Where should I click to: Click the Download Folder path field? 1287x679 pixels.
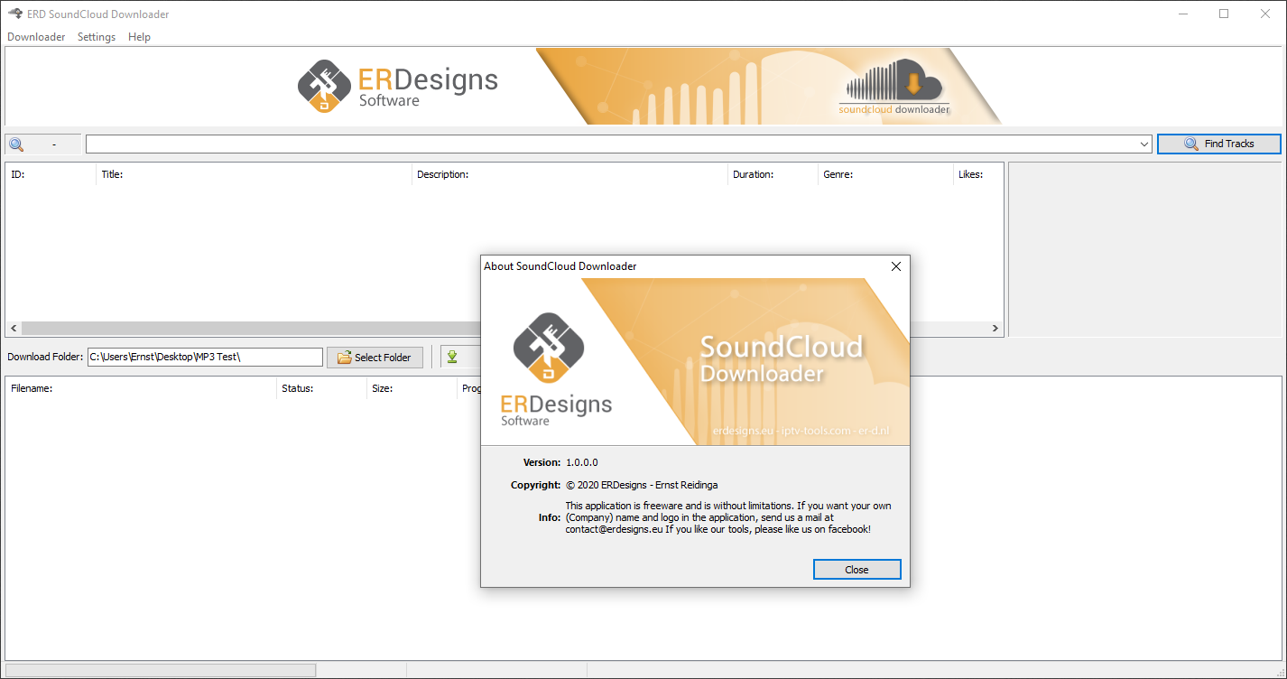205,358
